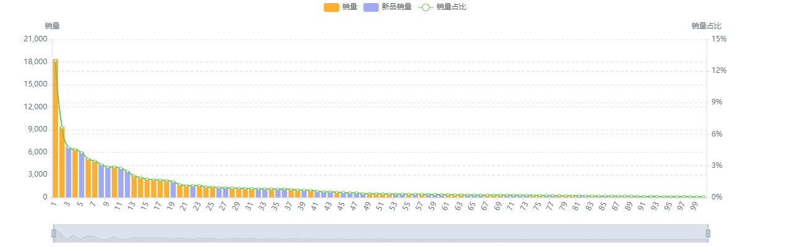Toggle the 销量 series via its legend text

349,7
